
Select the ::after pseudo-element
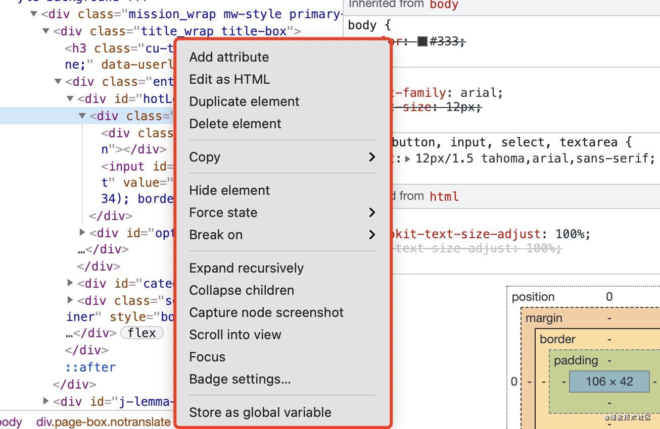pos(90,367)
